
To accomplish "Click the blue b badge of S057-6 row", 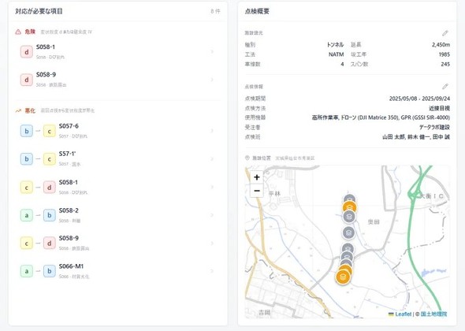I will pos(27,131).
